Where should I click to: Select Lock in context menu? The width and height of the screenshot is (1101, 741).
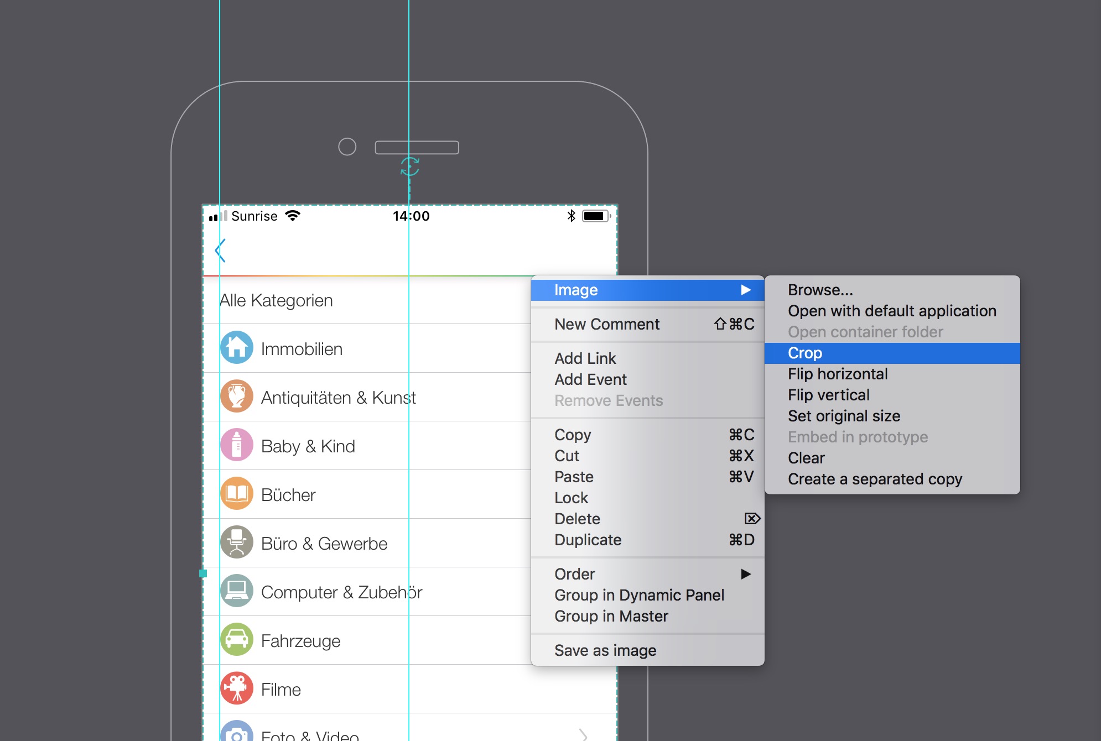[x=647, y=498]
